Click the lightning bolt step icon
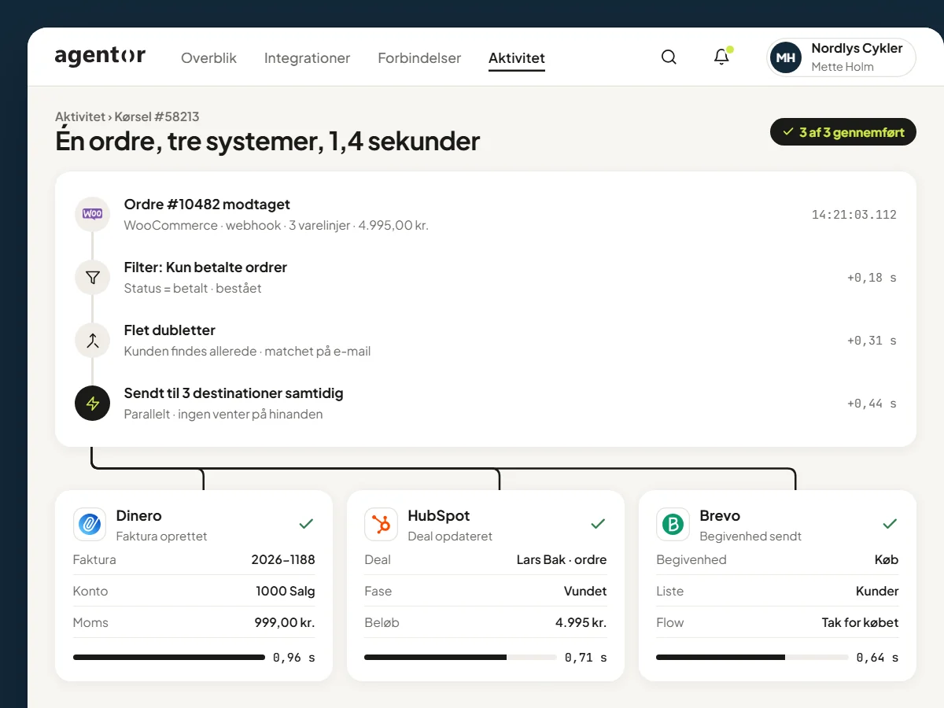The image size is (944, 708). 92,403
